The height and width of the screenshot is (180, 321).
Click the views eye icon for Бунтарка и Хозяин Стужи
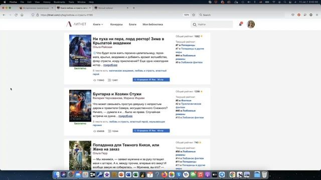[x=95, y=131]
